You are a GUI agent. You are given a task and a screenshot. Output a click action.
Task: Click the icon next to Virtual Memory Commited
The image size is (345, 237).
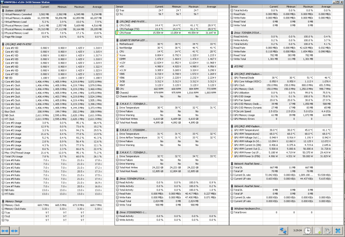click(3, 14)
